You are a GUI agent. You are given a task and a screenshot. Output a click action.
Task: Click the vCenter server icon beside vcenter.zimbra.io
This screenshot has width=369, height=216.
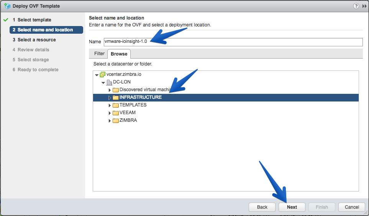[102, 75]
